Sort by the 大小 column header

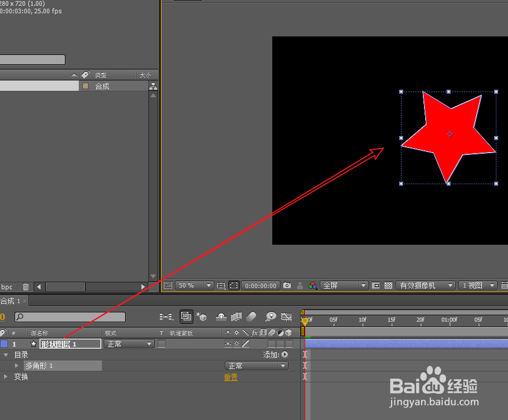tap(145, 75)
